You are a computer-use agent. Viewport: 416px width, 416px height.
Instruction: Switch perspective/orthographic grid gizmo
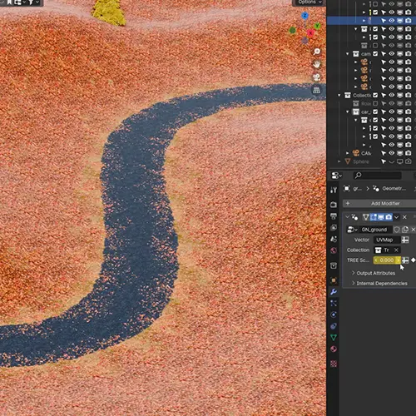pyautogui.click(x=317, y=90)
